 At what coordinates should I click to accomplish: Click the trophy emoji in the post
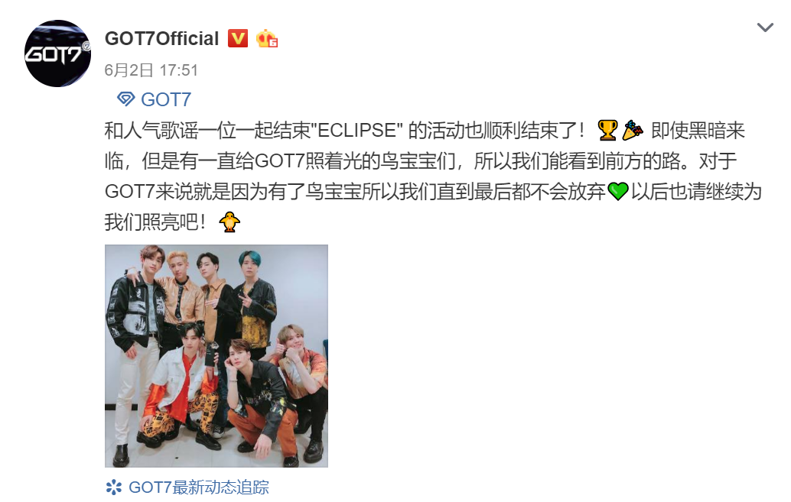click(x=607, y=130)
